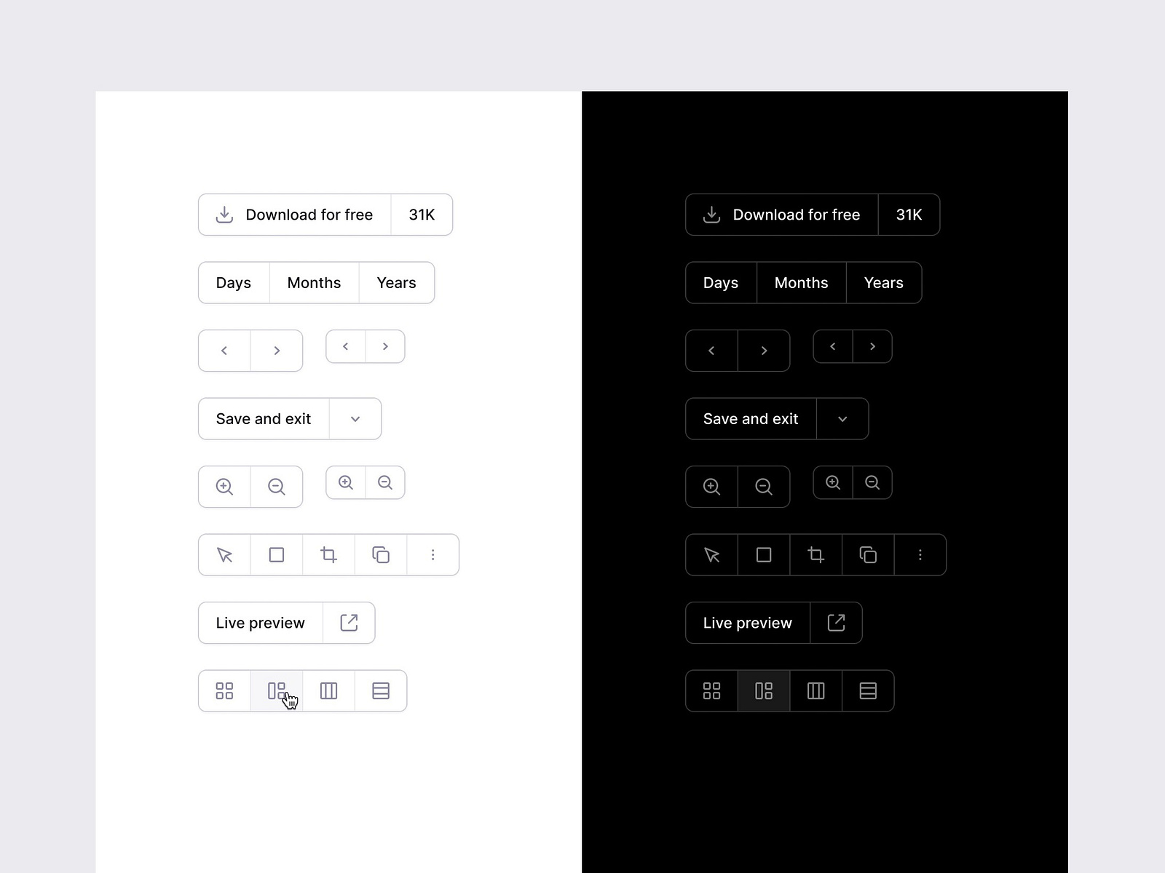
Task: Select the Years tab in dark mode
Action: point(883,282)
